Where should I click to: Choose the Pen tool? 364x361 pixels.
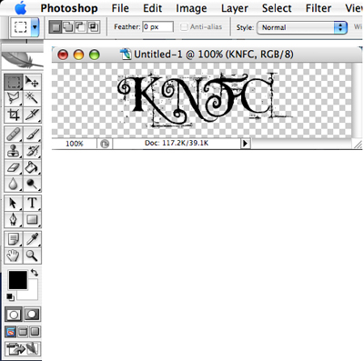pyautogui.click(x=14, y=220)
